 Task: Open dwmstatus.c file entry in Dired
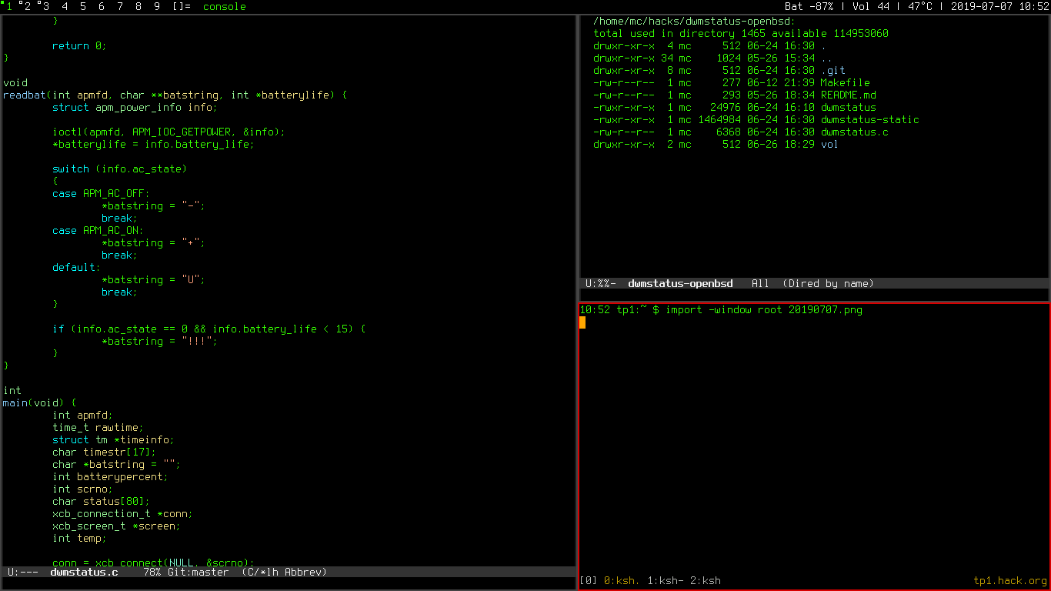coord(854,132)
